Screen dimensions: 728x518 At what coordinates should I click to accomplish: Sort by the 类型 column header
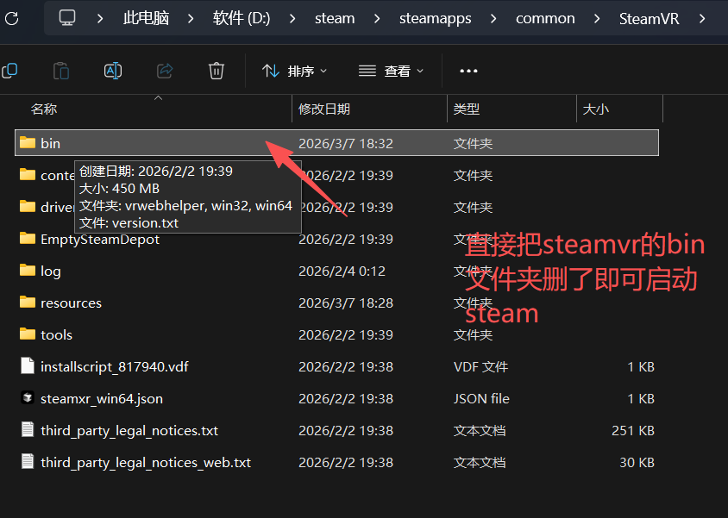coord(466,109)
